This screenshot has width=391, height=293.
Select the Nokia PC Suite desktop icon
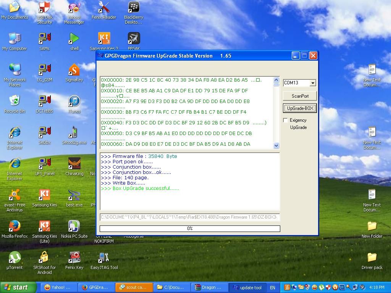point(74,229)
